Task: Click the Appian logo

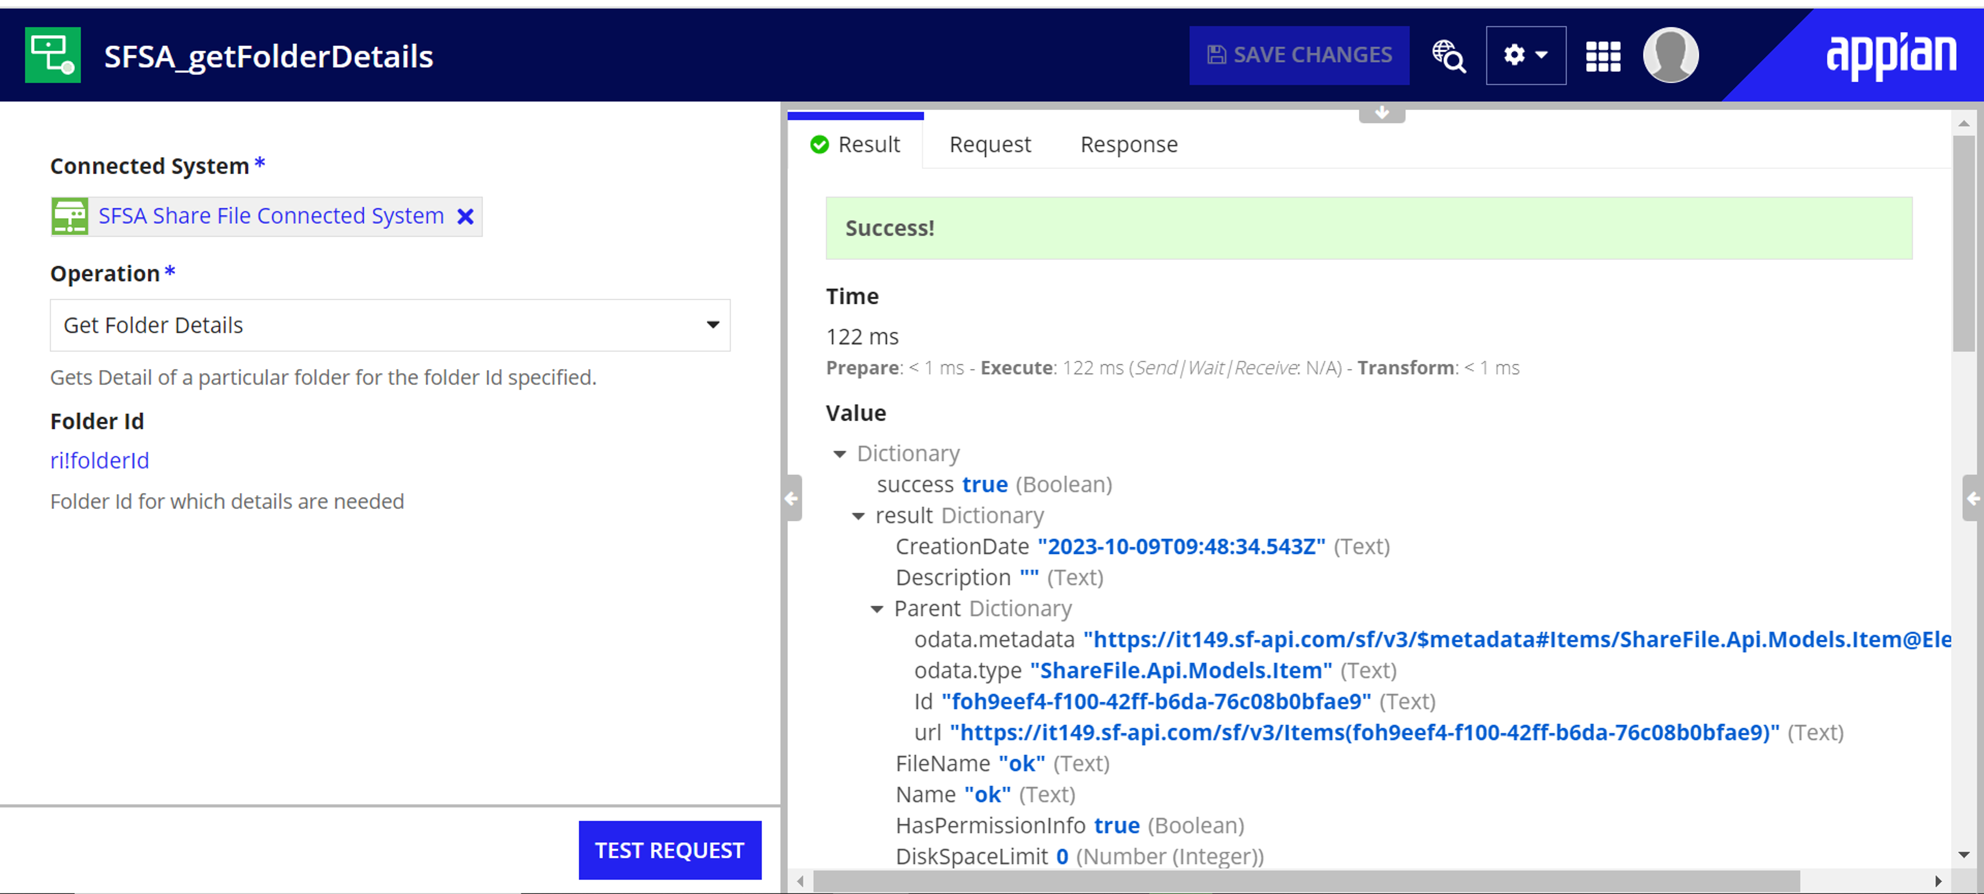Action: pos(1891,55)
